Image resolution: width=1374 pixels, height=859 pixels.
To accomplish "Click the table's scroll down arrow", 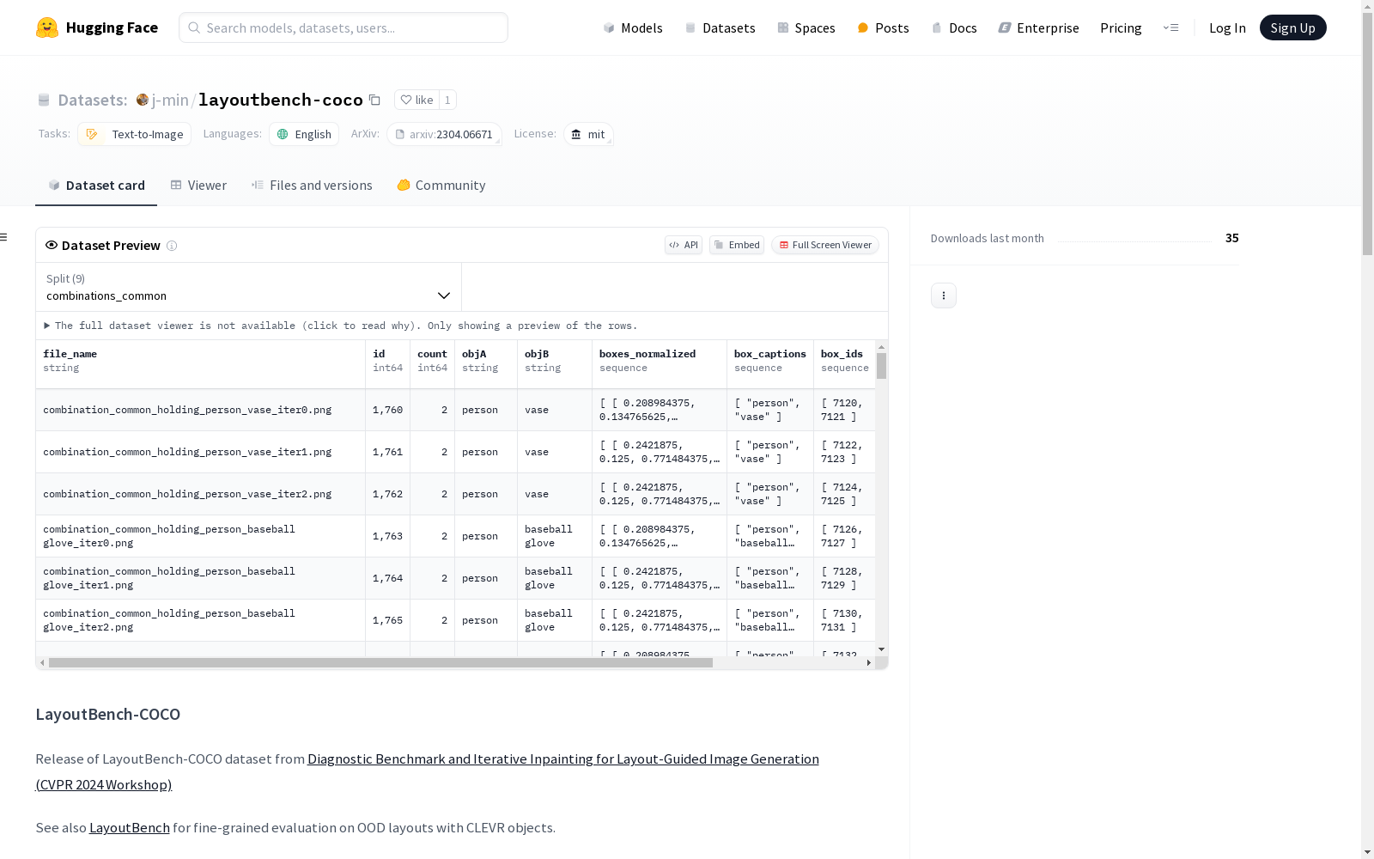I will pyautogui.click(x=881, y=649).
